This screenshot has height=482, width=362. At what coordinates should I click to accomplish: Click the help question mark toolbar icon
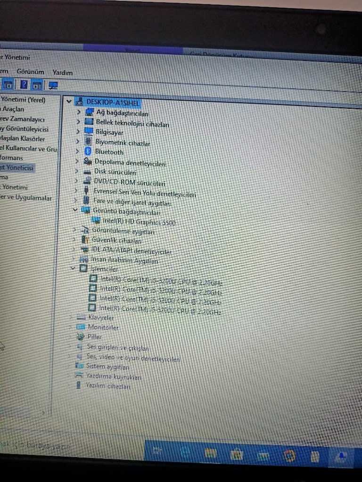point(24,85)
